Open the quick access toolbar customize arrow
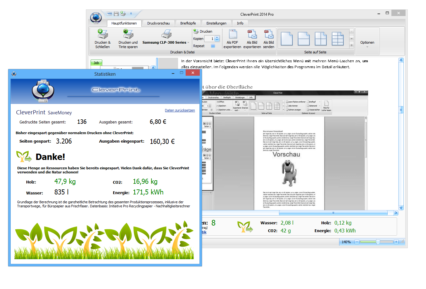Viewport: 426px width, 289px height. 131,14
